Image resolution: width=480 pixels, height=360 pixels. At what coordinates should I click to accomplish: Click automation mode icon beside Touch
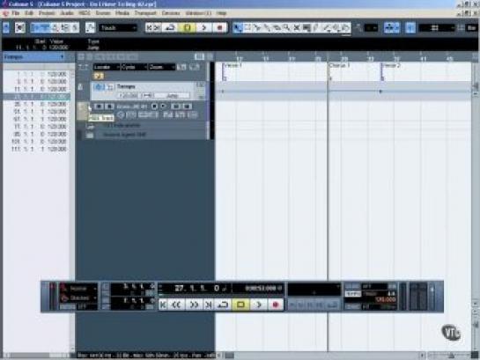91,28
